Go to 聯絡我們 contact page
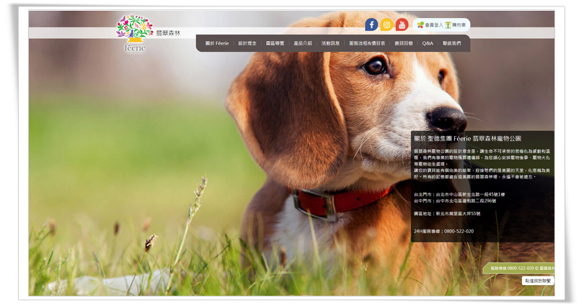584x308 pixels. tap(452, 43)
